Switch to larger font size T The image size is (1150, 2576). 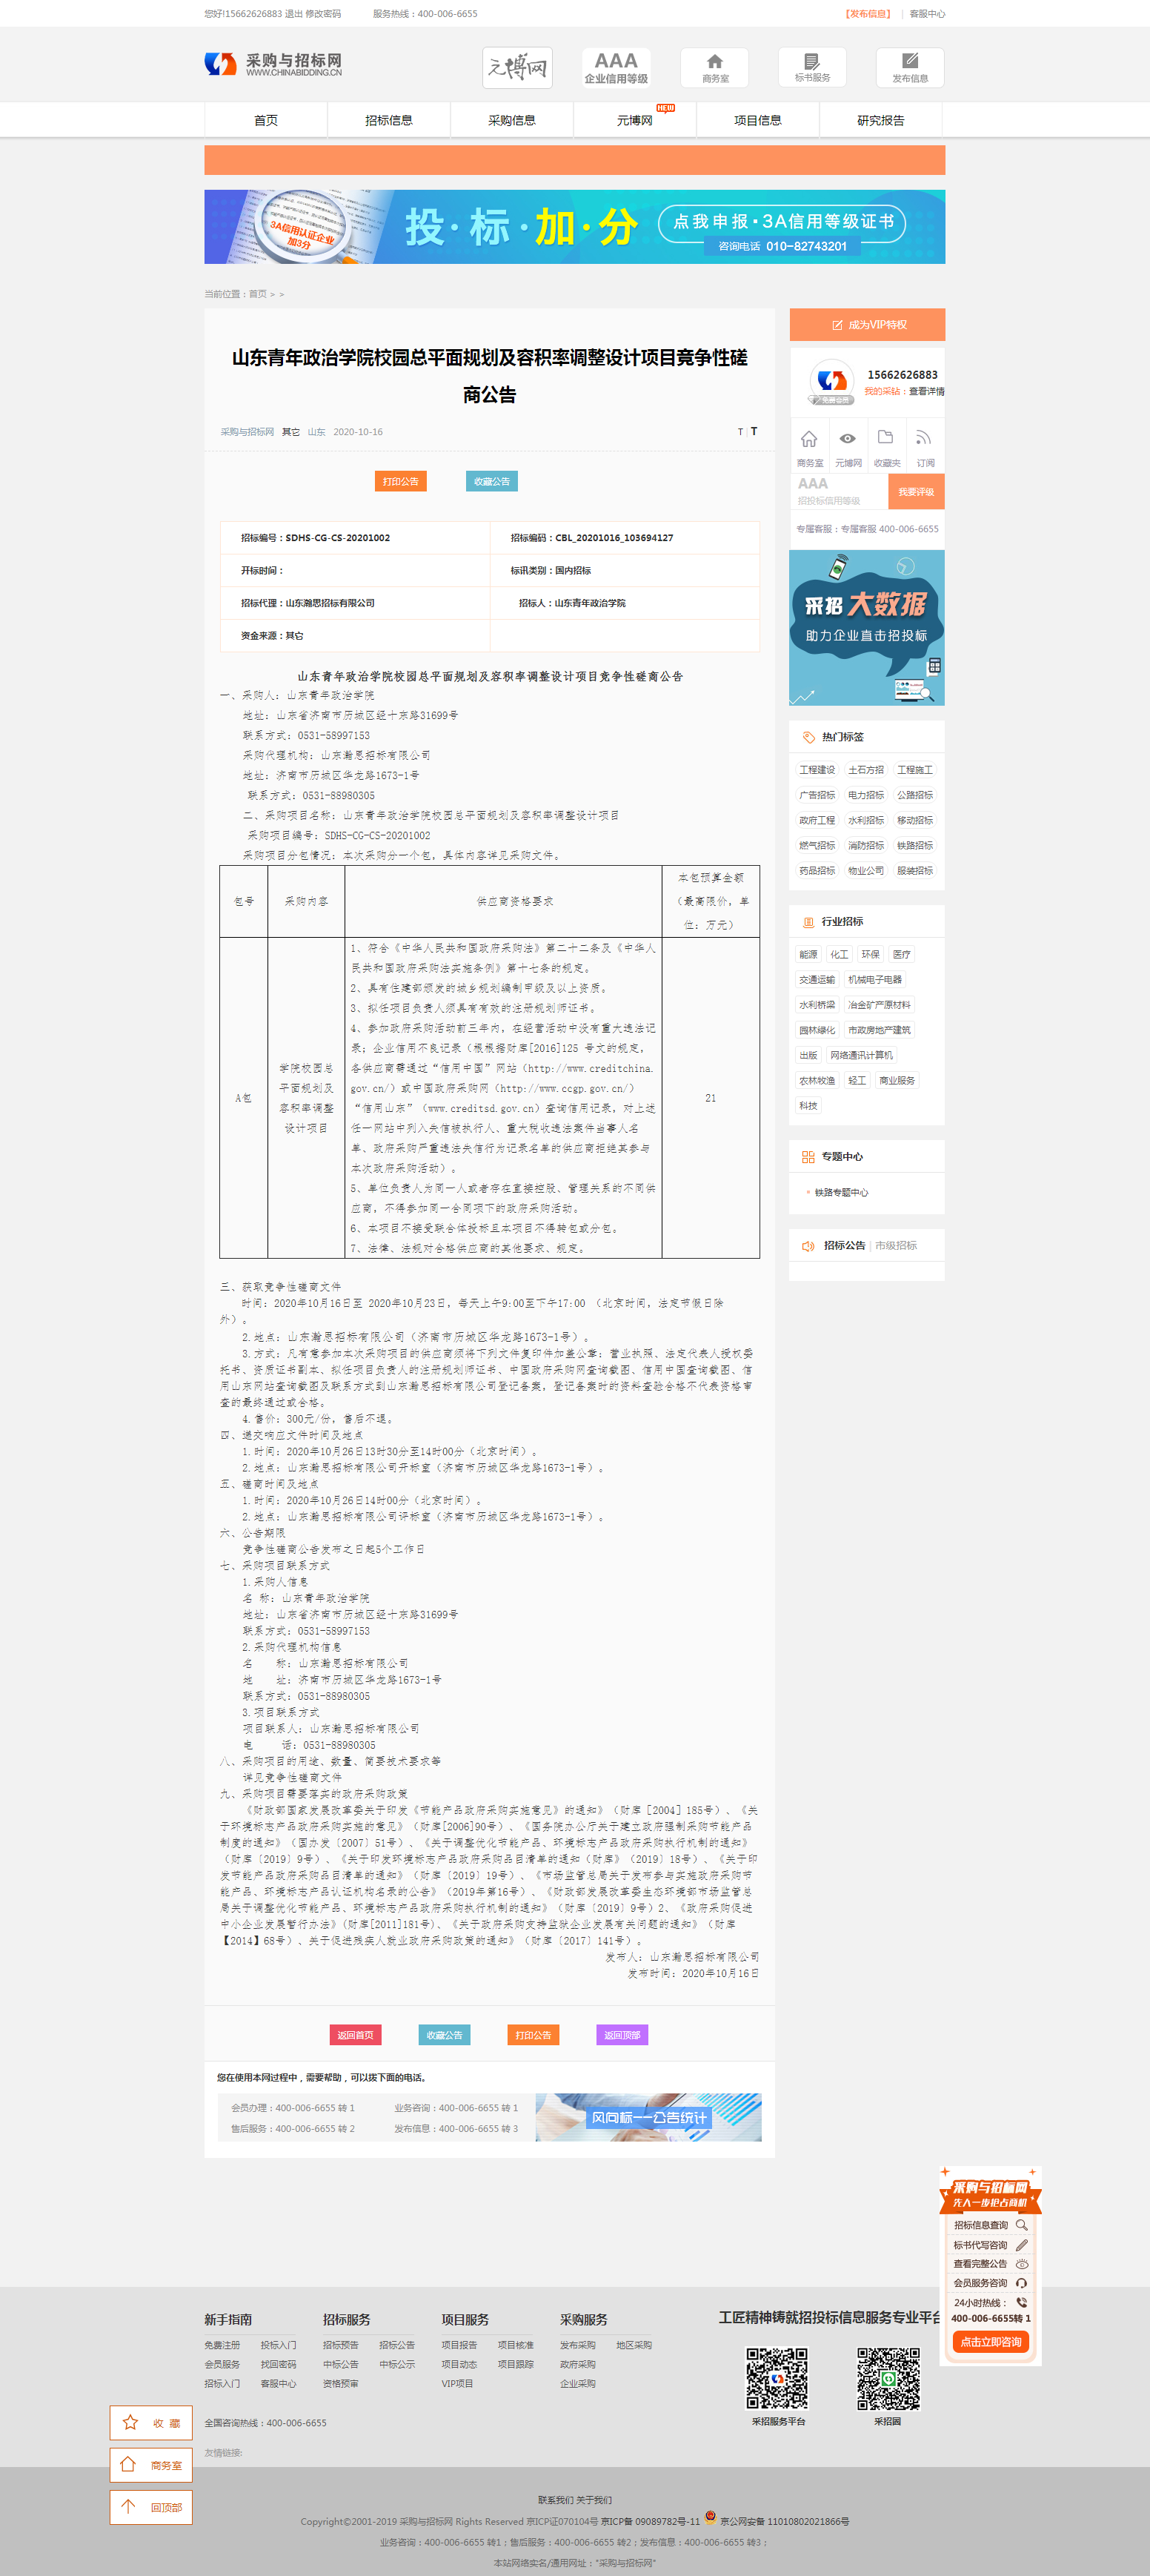pos(754,432)
